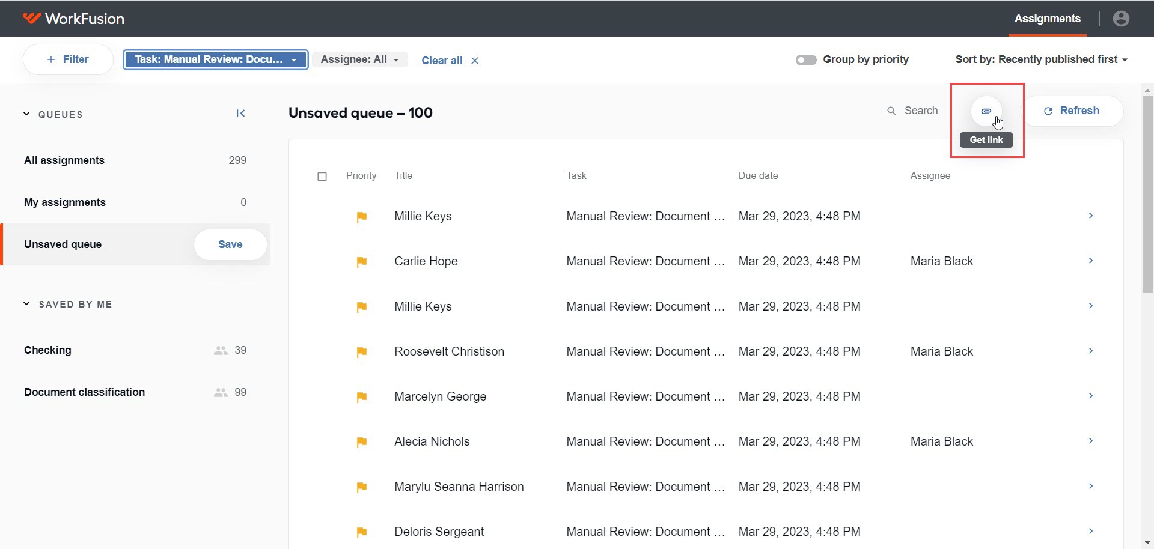Image resolution: width=1154 pixels, height=549 pixels.
Task: Refresh the assignments list
Action: [x=1072, y=111]
